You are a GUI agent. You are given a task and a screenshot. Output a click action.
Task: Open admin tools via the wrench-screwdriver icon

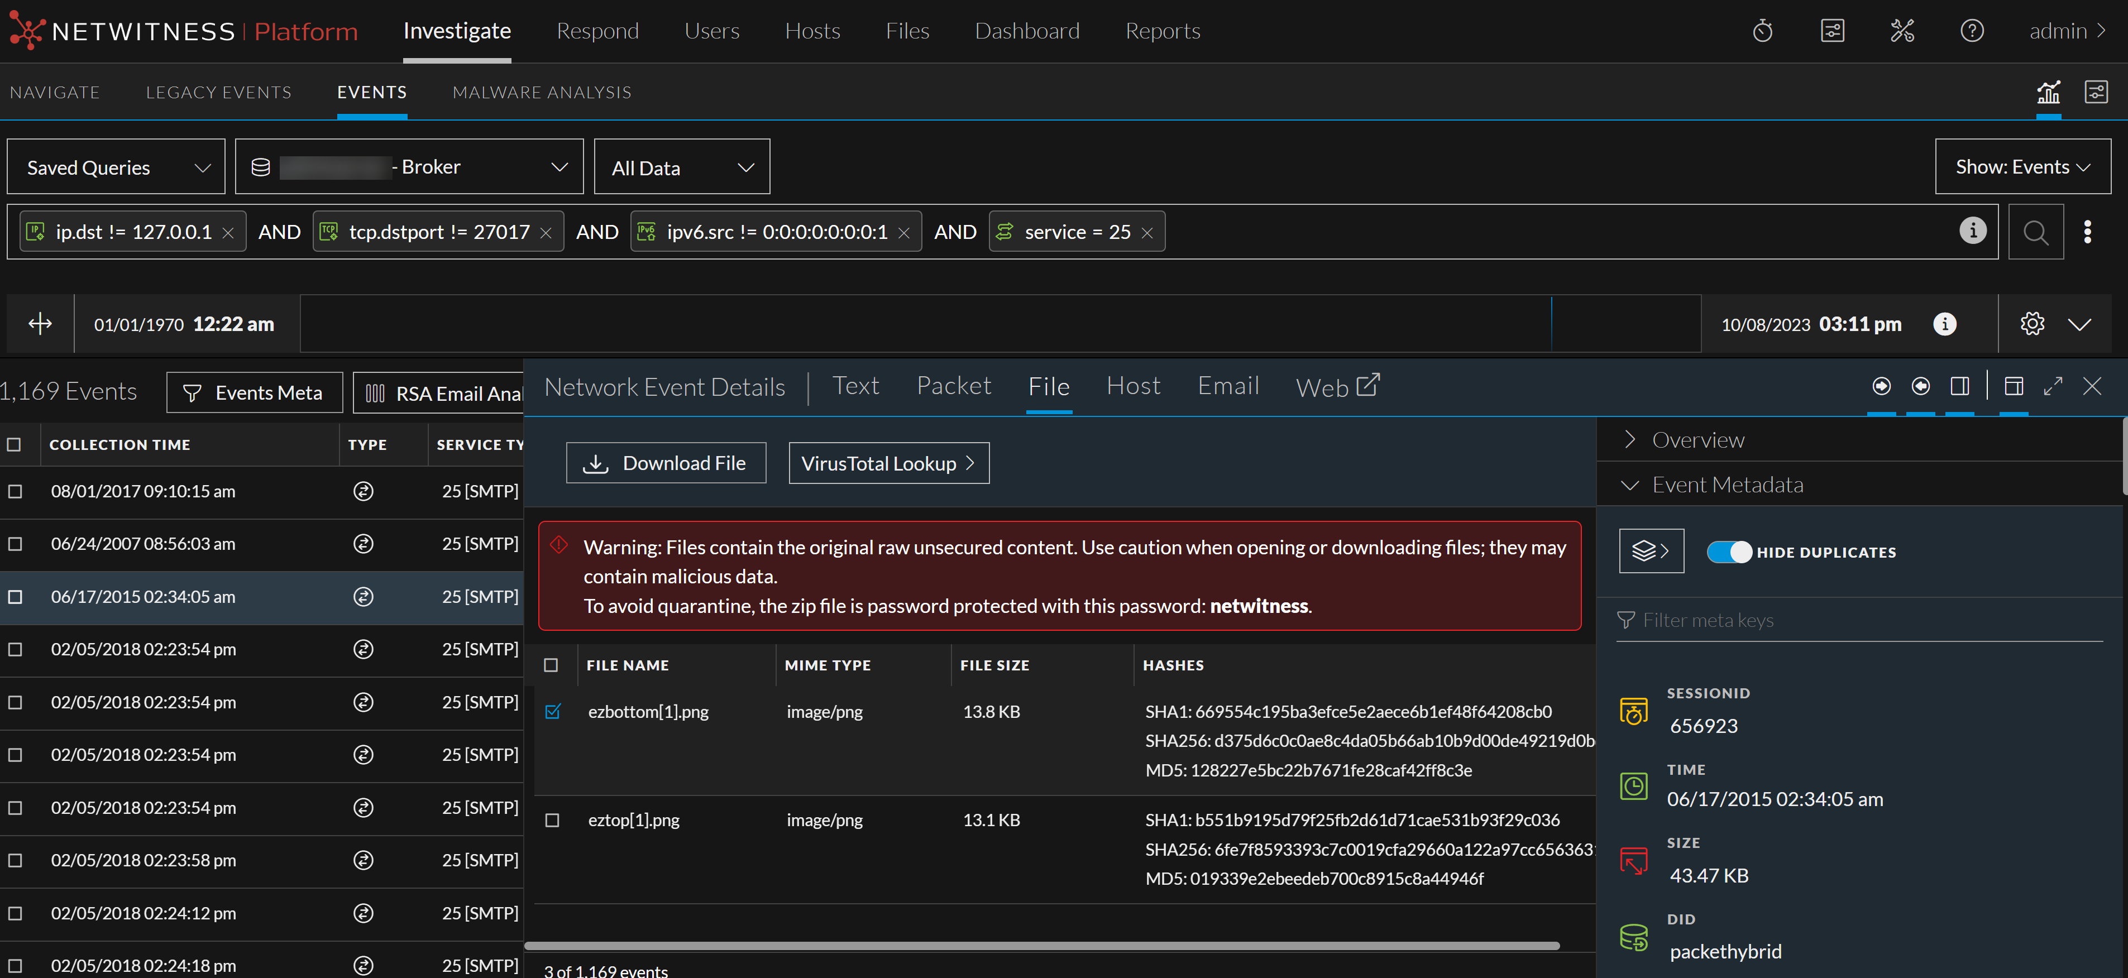tap(1902, 31)
